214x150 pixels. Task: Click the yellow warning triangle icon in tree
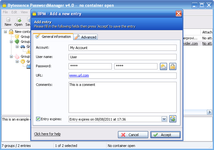pos(28,51)
